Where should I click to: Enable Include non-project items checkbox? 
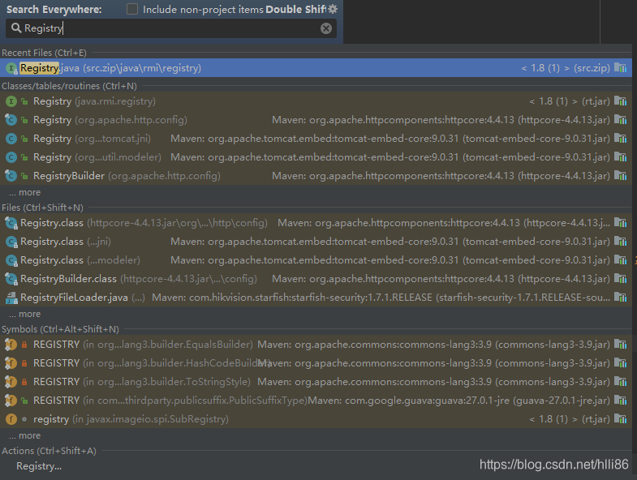[x=132, y=9]
